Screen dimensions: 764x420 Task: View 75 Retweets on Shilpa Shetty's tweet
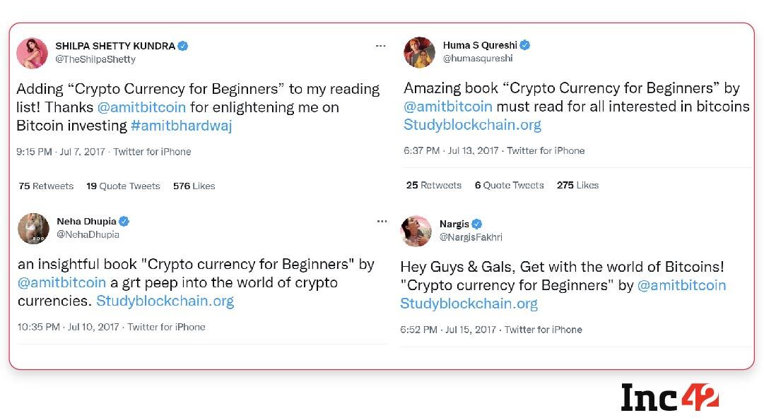(x=46, y=186)
